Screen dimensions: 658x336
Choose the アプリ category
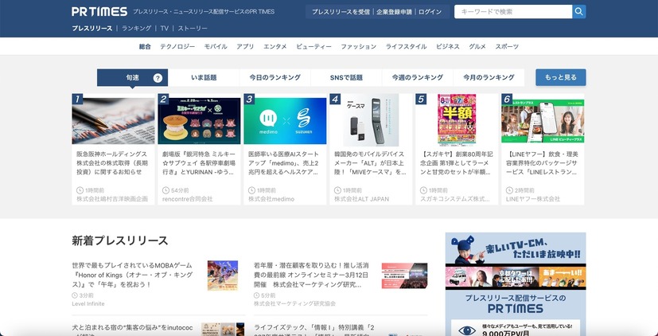tap(245, 47)
